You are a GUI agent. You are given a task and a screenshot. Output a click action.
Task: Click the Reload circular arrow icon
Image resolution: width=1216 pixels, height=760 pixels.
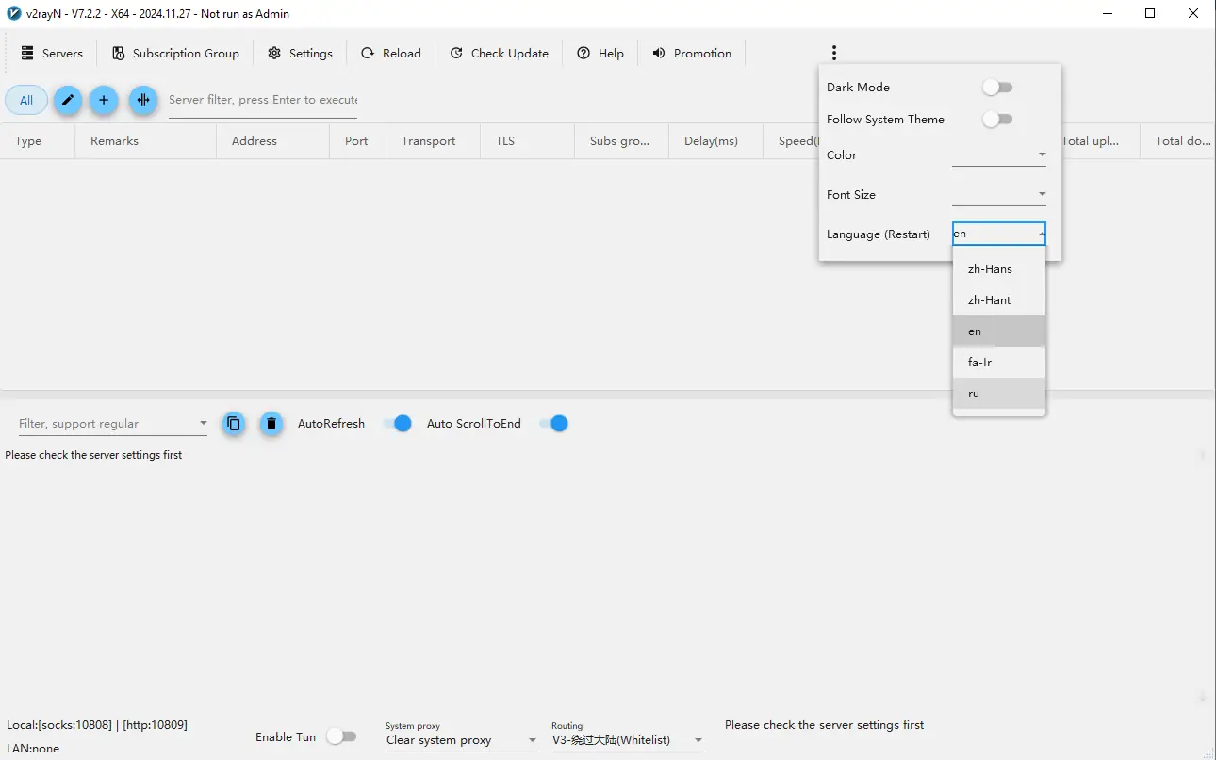[x=368, y=54]
